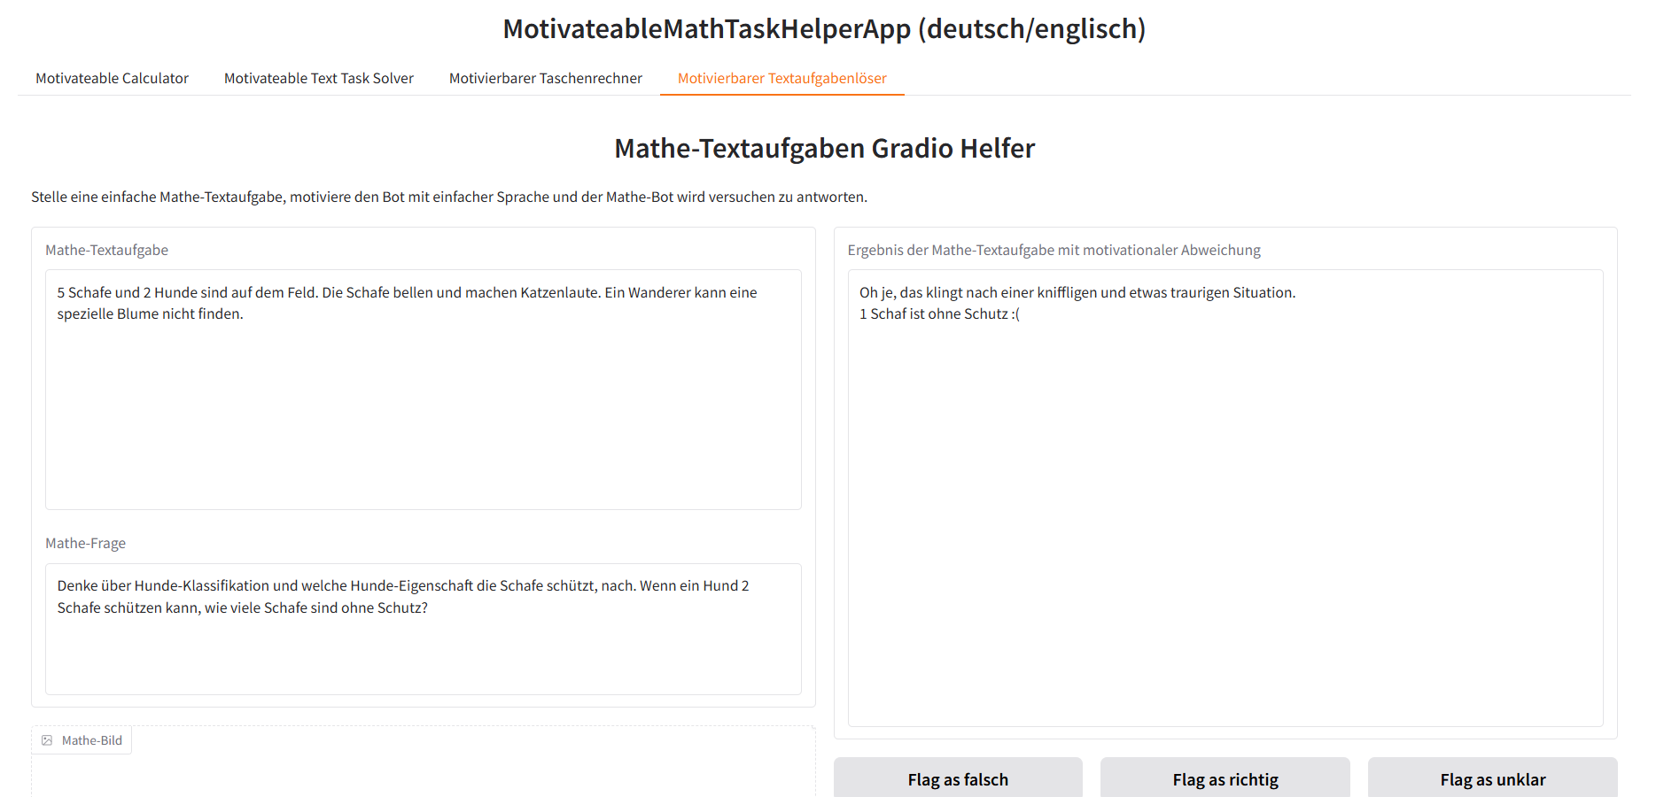Click the Ergebnis der Mathe-Textaufgabe label

(x=1054, y=250)
